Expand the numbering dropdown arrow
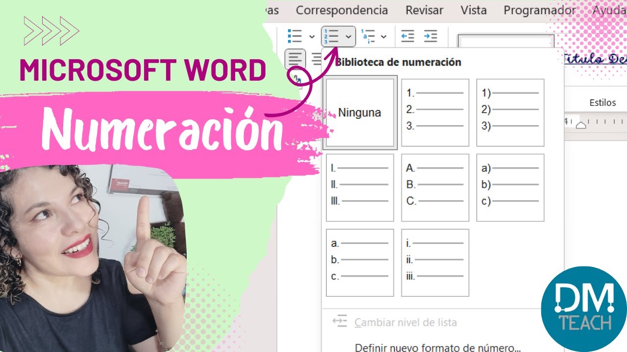 point(348,37)
